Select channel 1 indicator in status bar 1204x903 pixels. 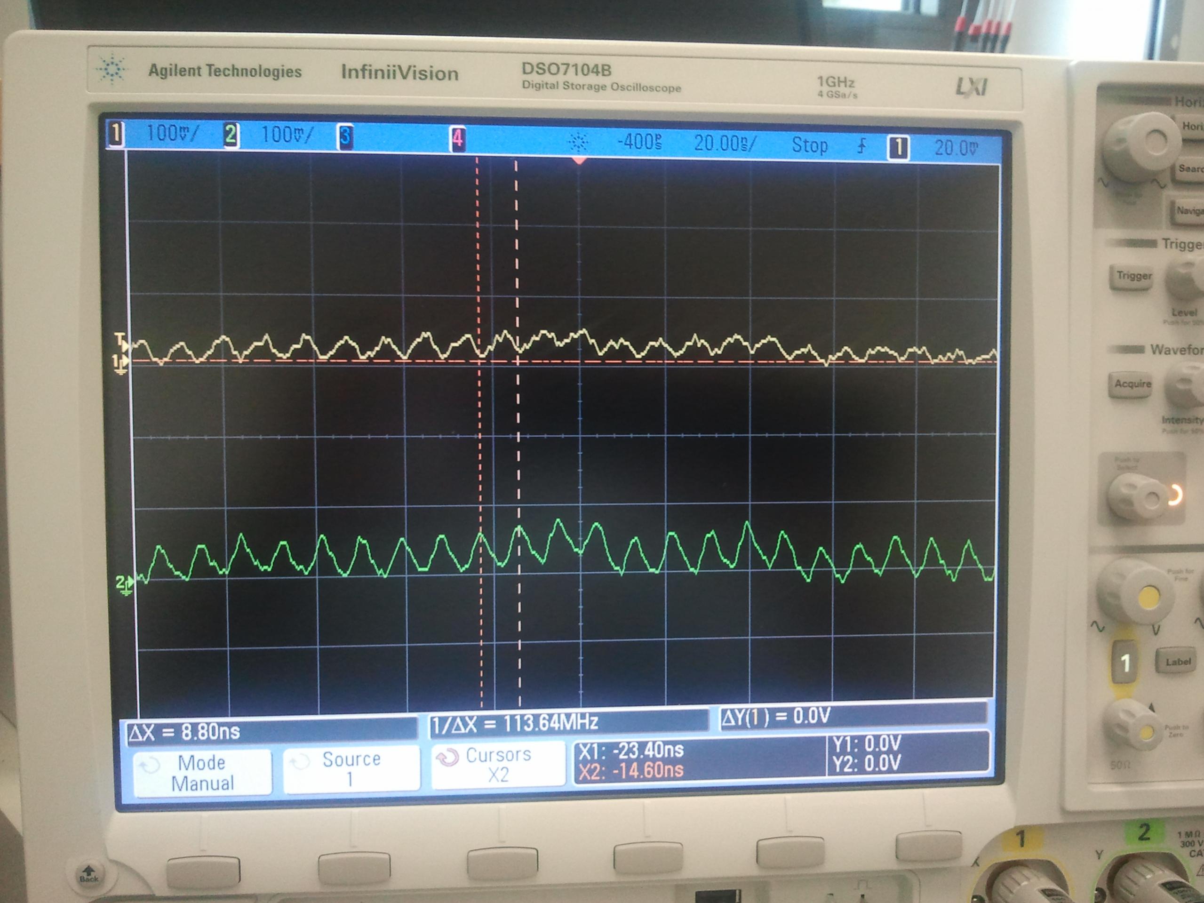115,135
